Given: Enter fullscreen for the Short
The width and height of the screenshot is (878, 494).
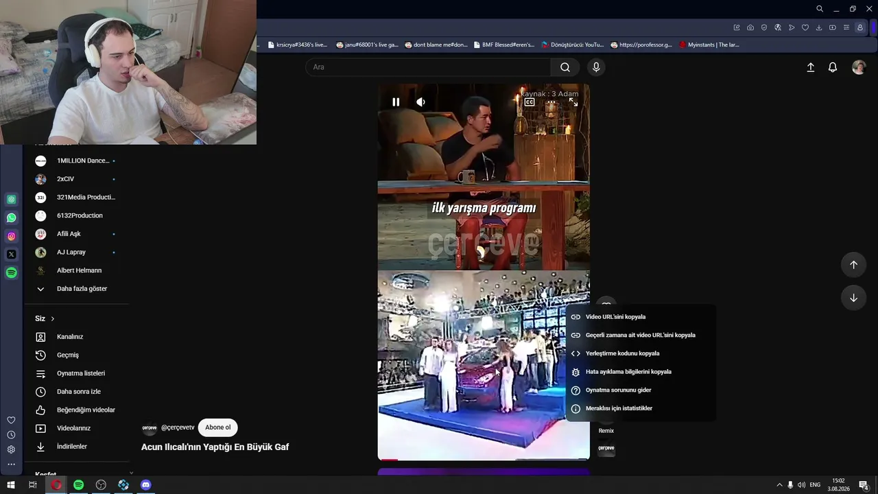Looking at the screenshot, I should pyautogui.click(x=573, y=102).
